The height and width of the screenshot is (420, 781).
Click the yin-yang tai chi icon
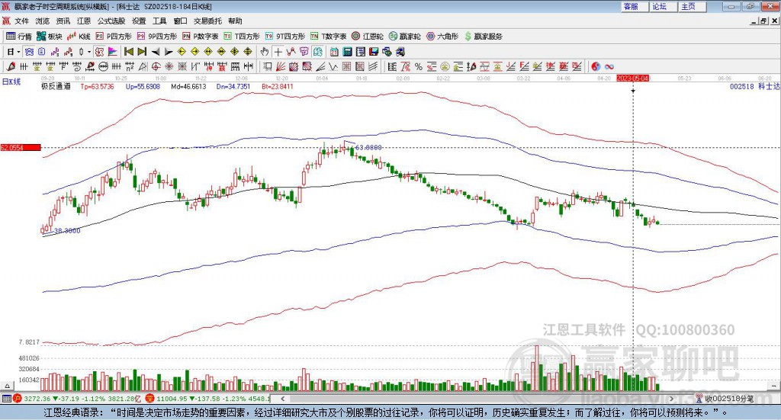pos(596,67)
